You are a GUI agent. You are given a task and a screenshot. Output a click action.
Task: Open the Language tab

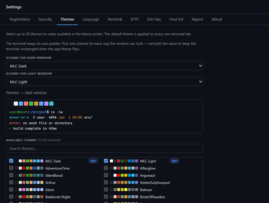tap(91, 19)
